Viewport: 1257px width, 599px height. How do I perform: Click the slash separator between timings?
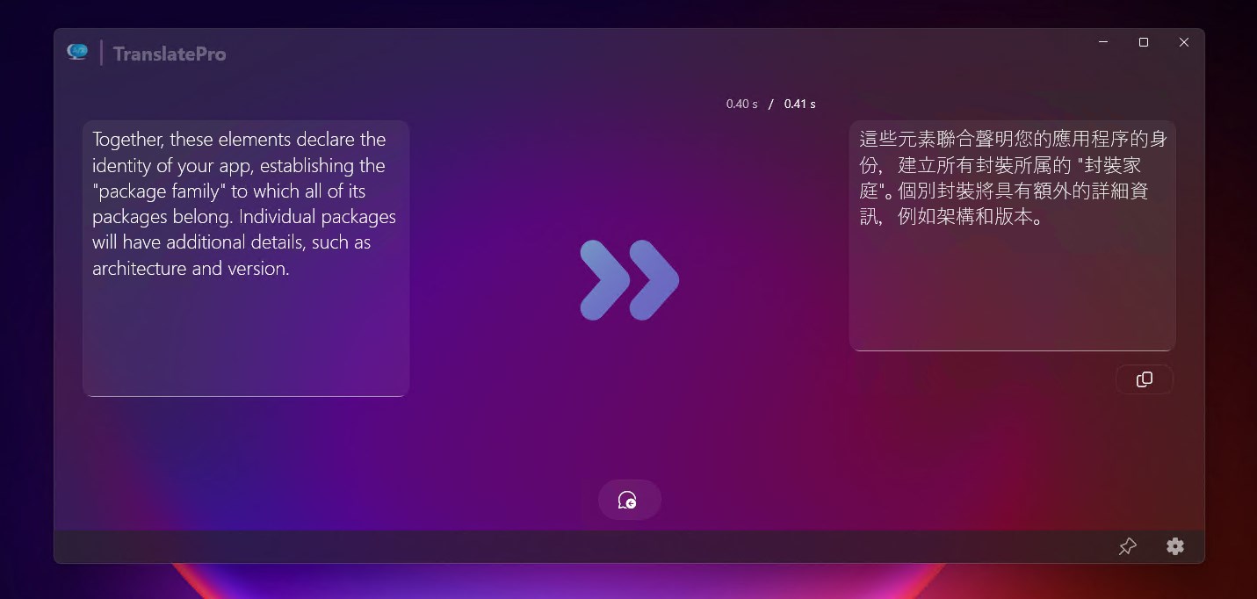771,103
